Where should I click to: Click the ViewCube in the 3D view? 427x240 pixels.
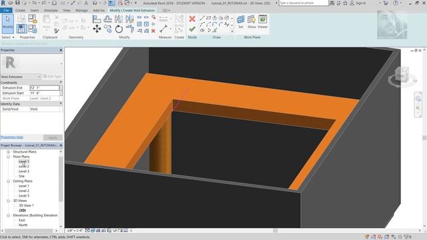click(402, 75)
